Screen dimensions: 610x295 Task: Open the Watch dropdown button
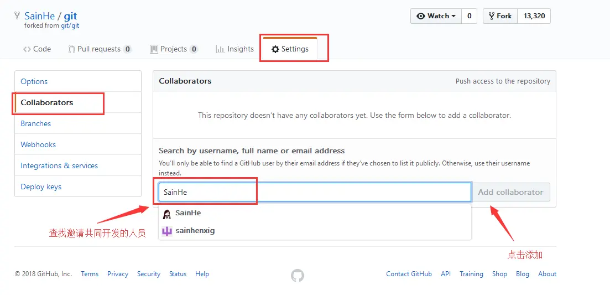[436, 16]
